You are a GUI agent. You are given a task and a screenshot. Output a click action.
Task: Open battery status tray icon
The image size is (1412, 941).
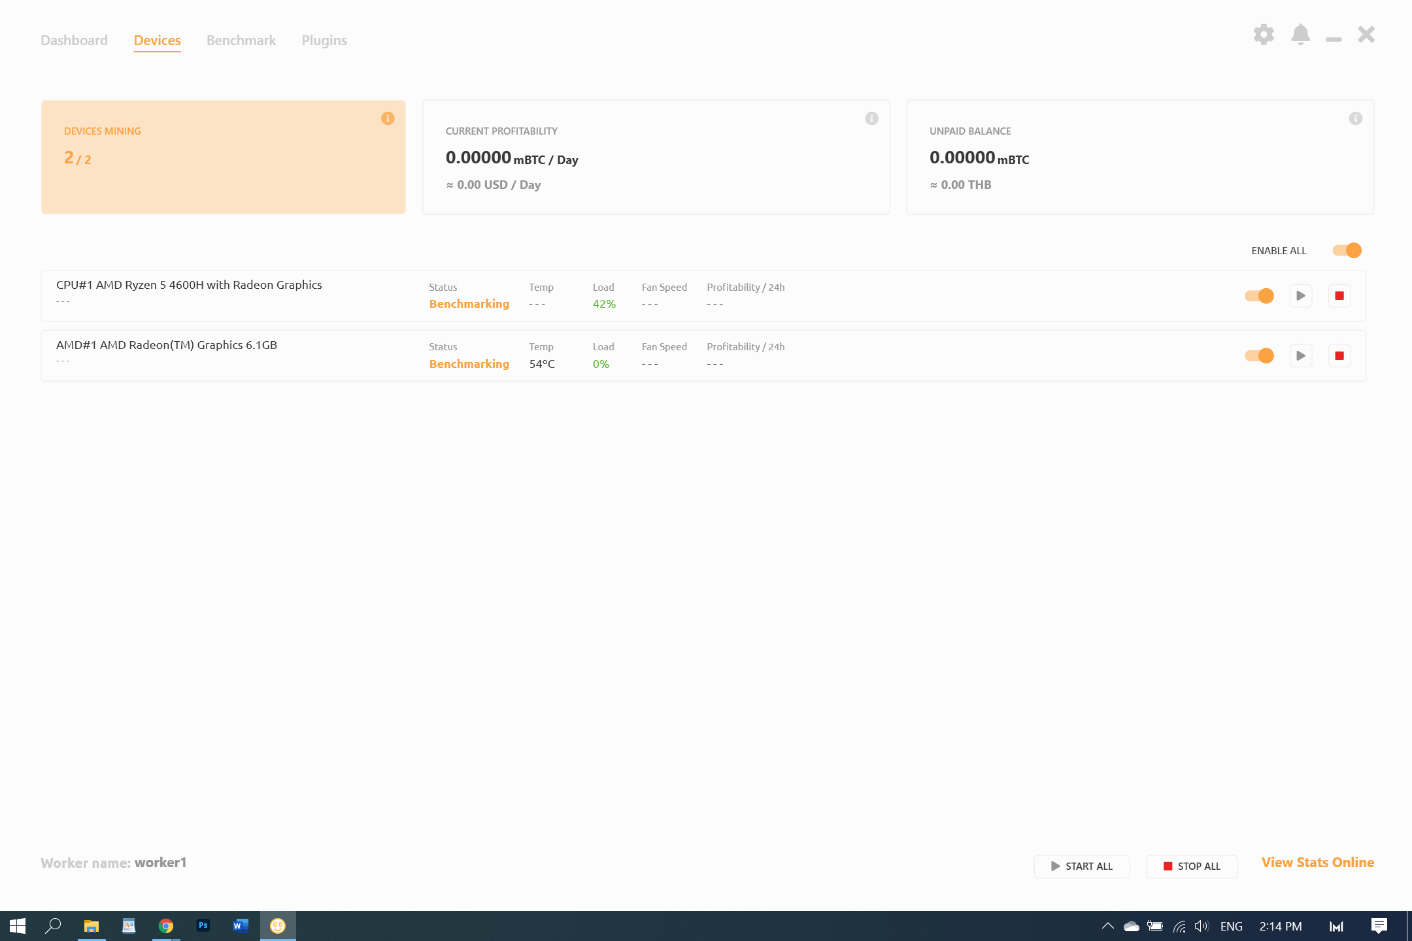(1155, 926)
